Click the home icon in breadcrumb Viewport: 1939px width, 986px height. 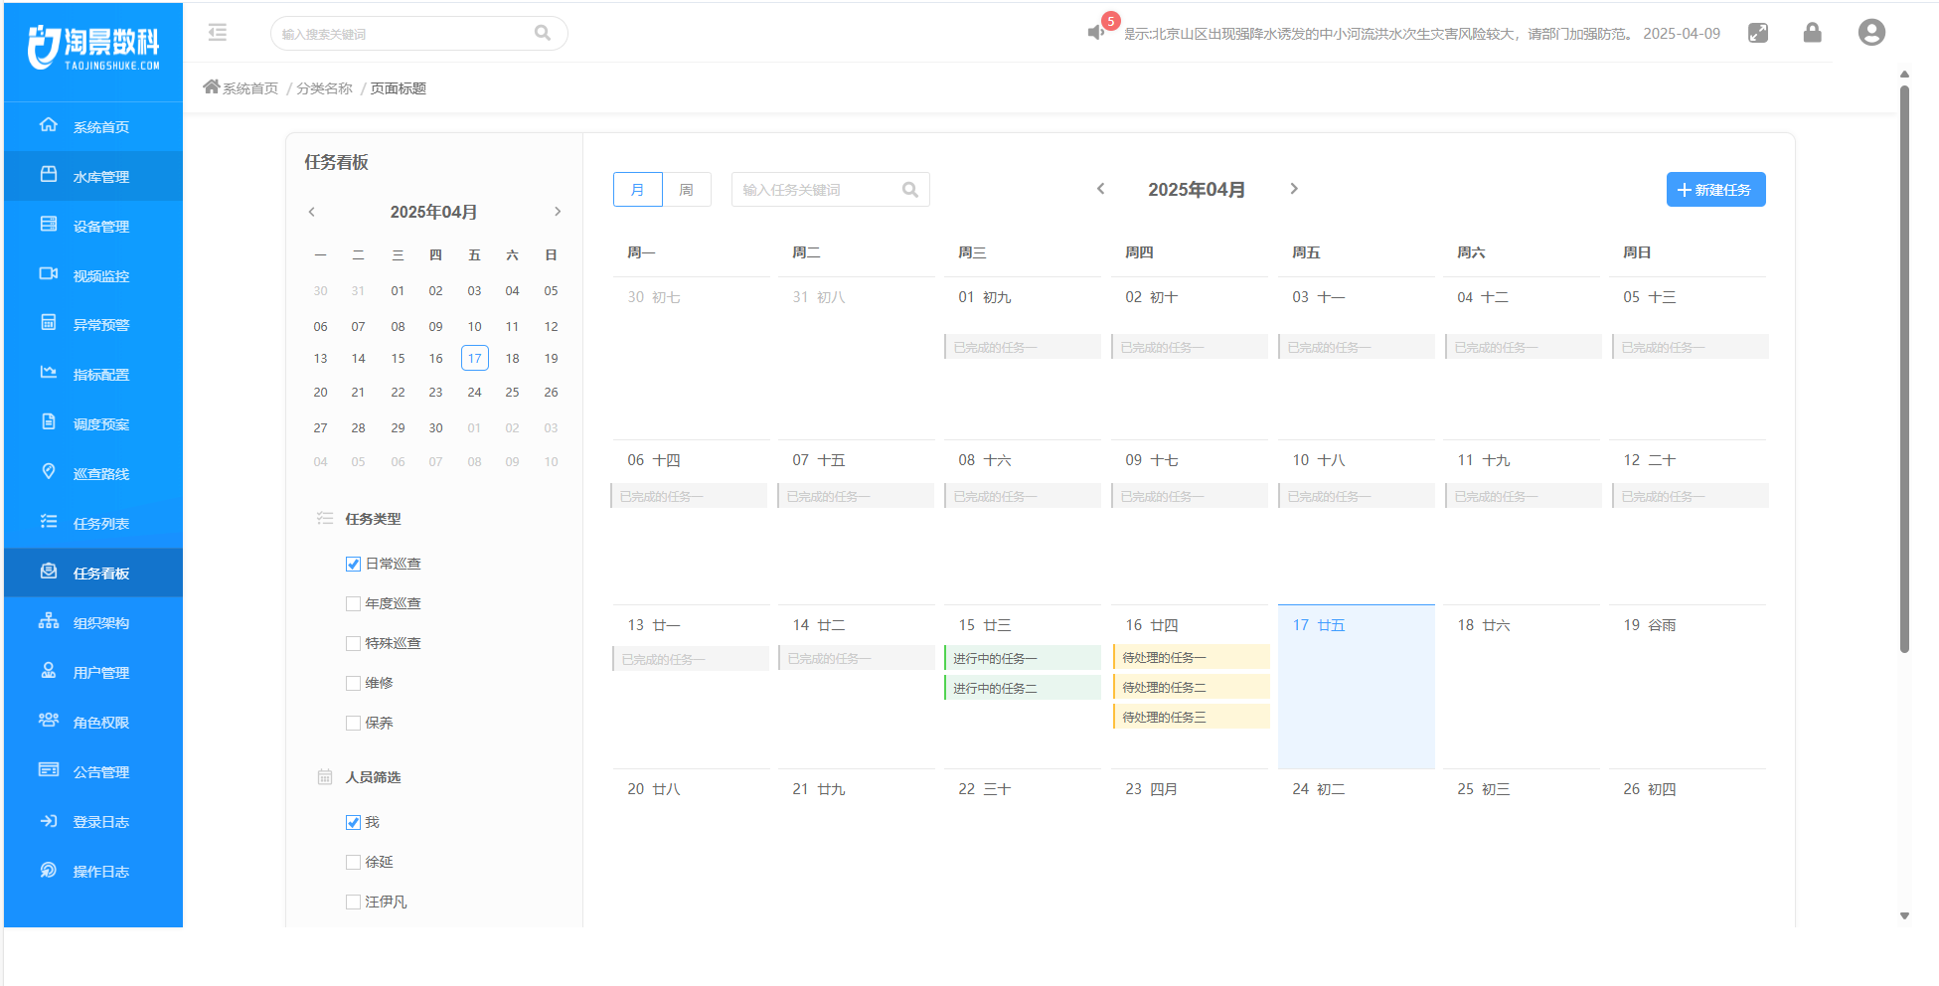pyautogui.click(x=211, y=87)
